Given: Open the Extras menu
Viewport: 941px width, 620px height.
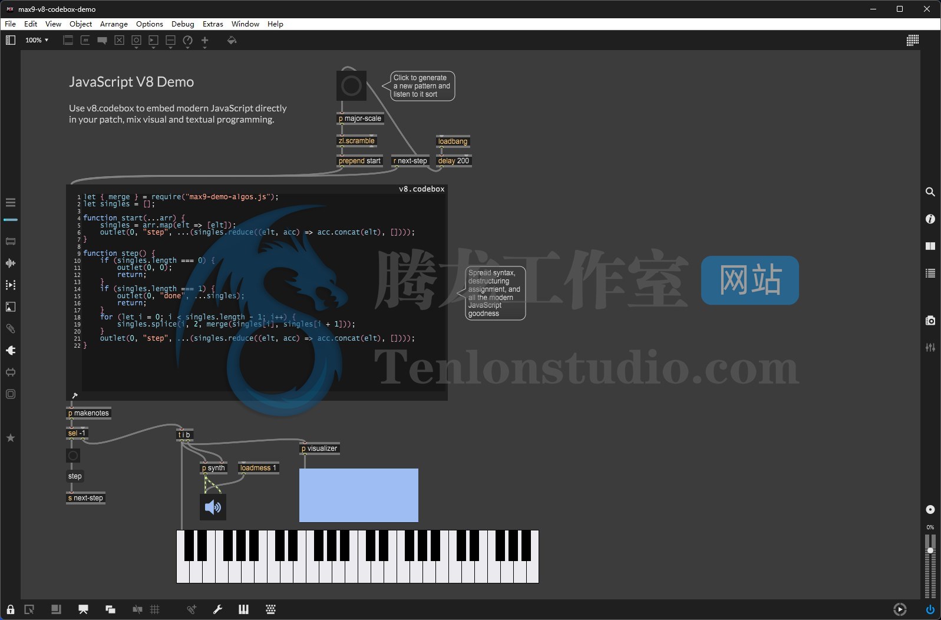Looking at the screenshot, I should click(213, 24).
